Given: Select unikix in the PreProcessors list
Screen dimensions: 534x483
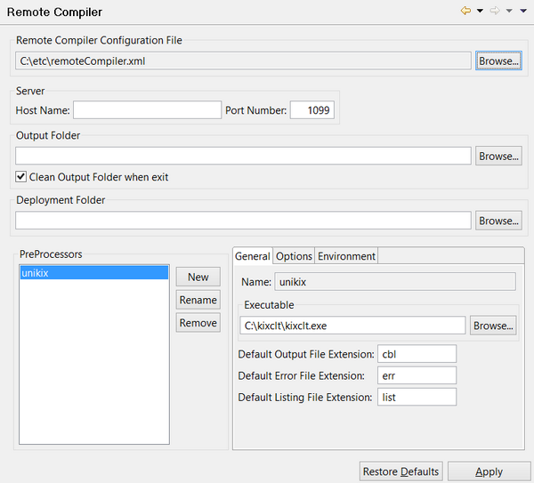Looking at the screenshot, I should click(x=93, y=274).
